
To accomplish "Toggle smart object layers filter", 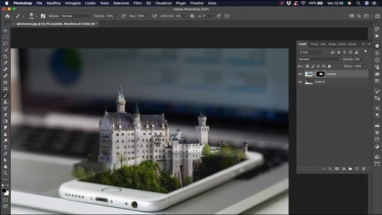I will [356, 52].
